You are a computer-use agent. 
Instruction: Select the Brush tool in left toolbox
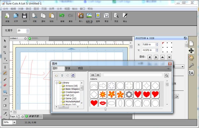pos(5,79)
